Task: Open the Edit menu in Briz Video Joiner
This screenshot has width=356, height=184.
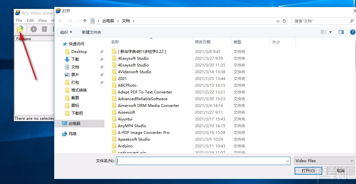Action: (x=30, y=21)
